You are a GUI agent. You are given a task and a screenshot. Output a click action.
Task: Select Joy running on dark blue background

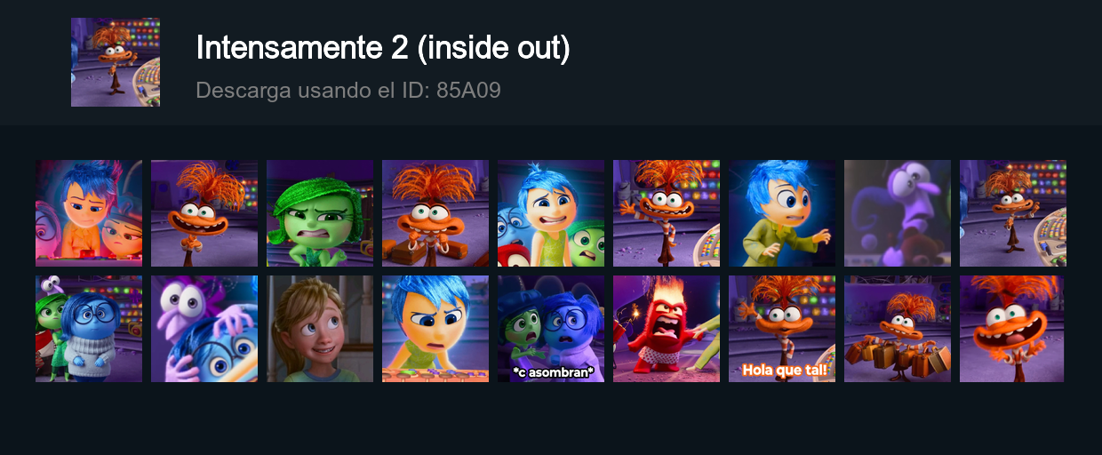(782, 213)
